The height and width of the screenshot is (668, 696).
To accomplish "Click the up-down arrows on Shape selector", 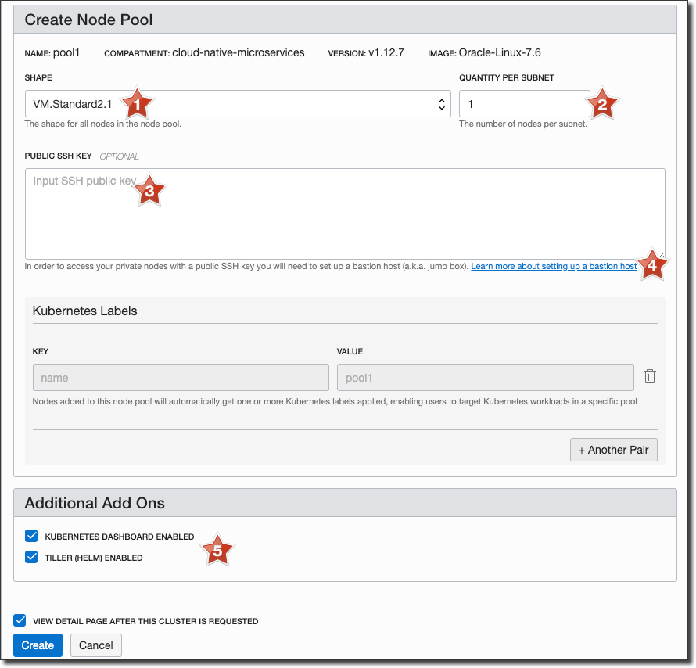I will [442, 103].
